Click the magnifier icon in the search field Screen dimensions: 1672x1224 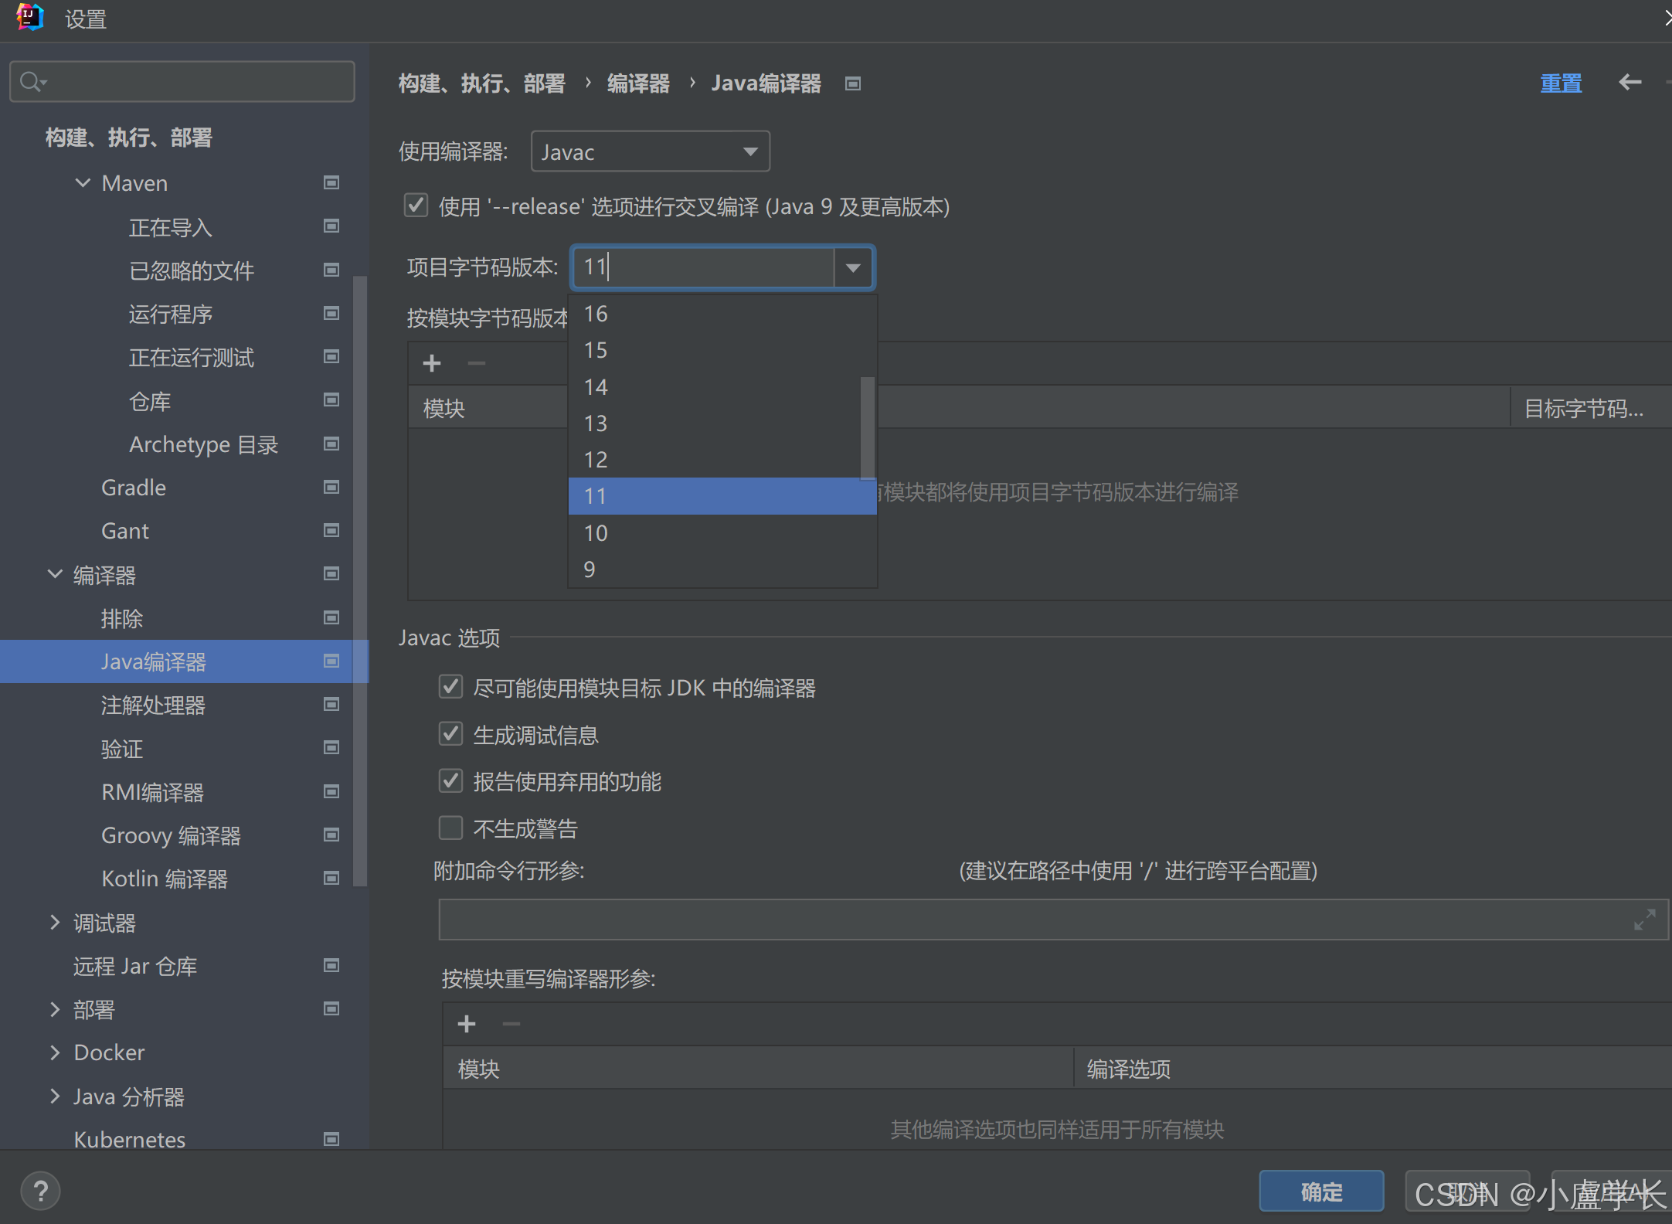point(31,81)
